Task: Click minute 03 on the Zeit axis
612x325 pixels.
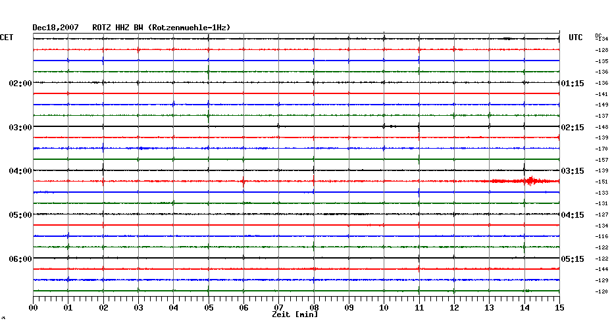Action: (x=139, y=307)
